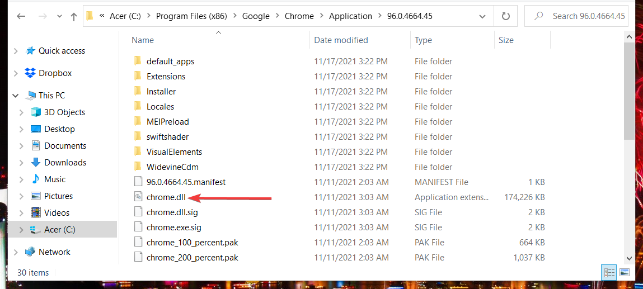The image size is (643, 289).
Task: Select the swiftshader folder icon
Action: pos(138,137)
